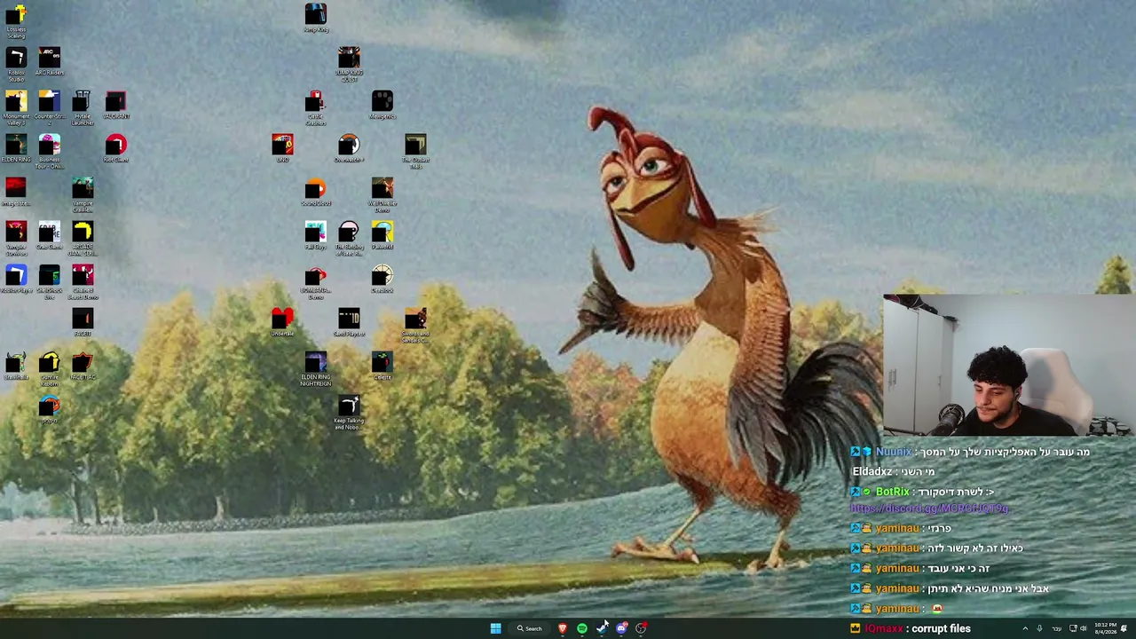Select the Keep Talking and Nobody Explodes icon
Viewport: 1136px width, 639px height.
[349, 414]
